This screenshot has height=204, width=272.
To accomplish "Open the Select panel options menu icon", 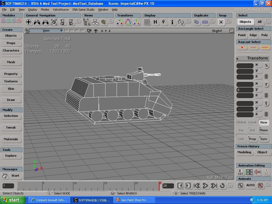I will [x=268, y=21].
